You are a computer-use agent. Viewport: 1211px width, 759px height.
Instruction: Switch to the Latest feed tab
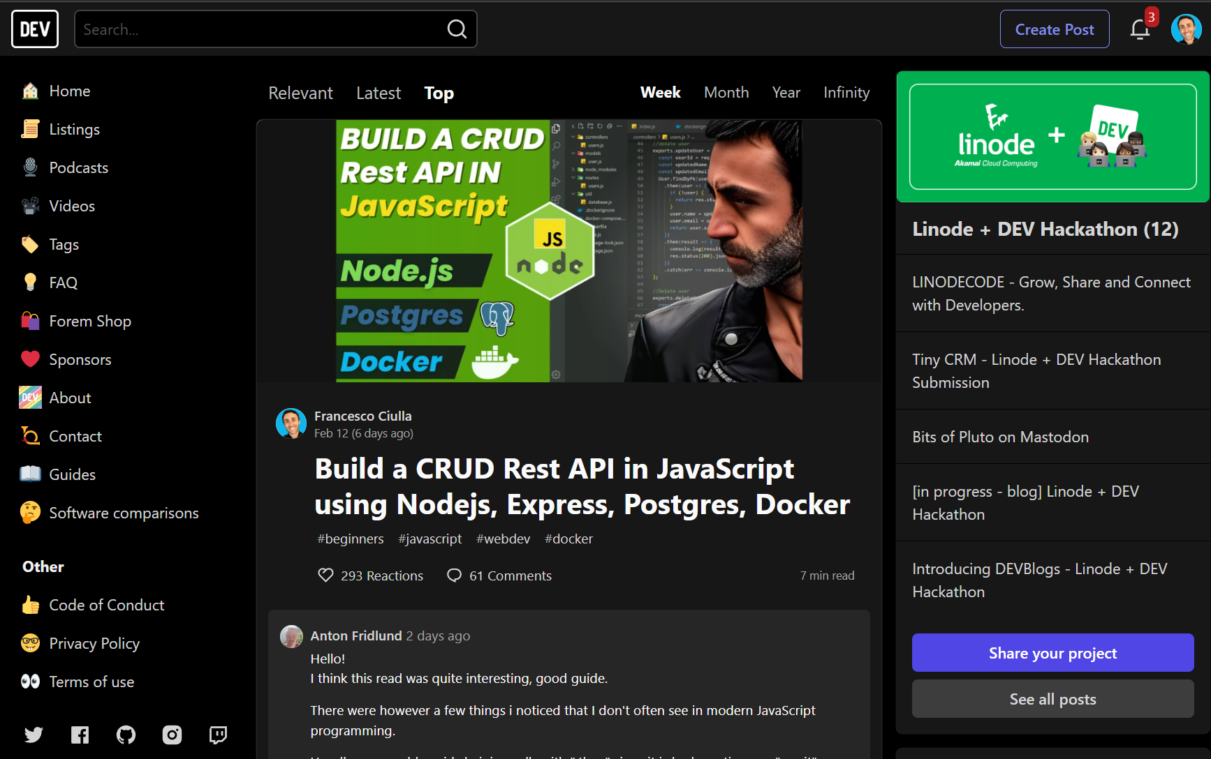(x=379, y=93)
